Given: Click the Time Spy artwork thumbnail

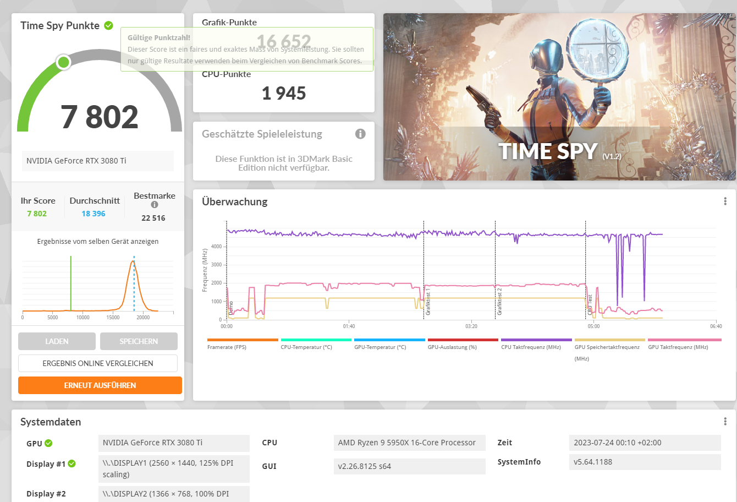Looking at the screenshot, I should tap(559, 97).
